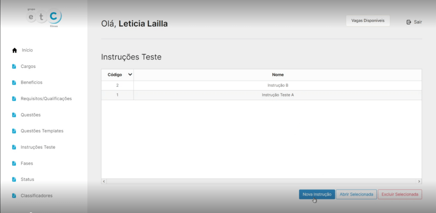Click the grupo etc filmes logo
Image resolution: width=436 pixels, height=213 pixels.
(x=44, y=18)
